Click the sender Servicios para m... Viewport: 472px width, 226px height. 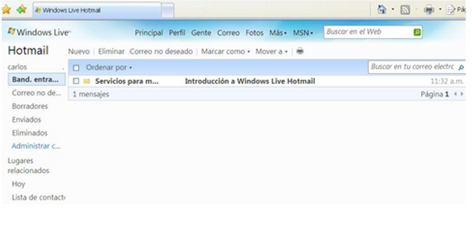(x=127, y=81)
